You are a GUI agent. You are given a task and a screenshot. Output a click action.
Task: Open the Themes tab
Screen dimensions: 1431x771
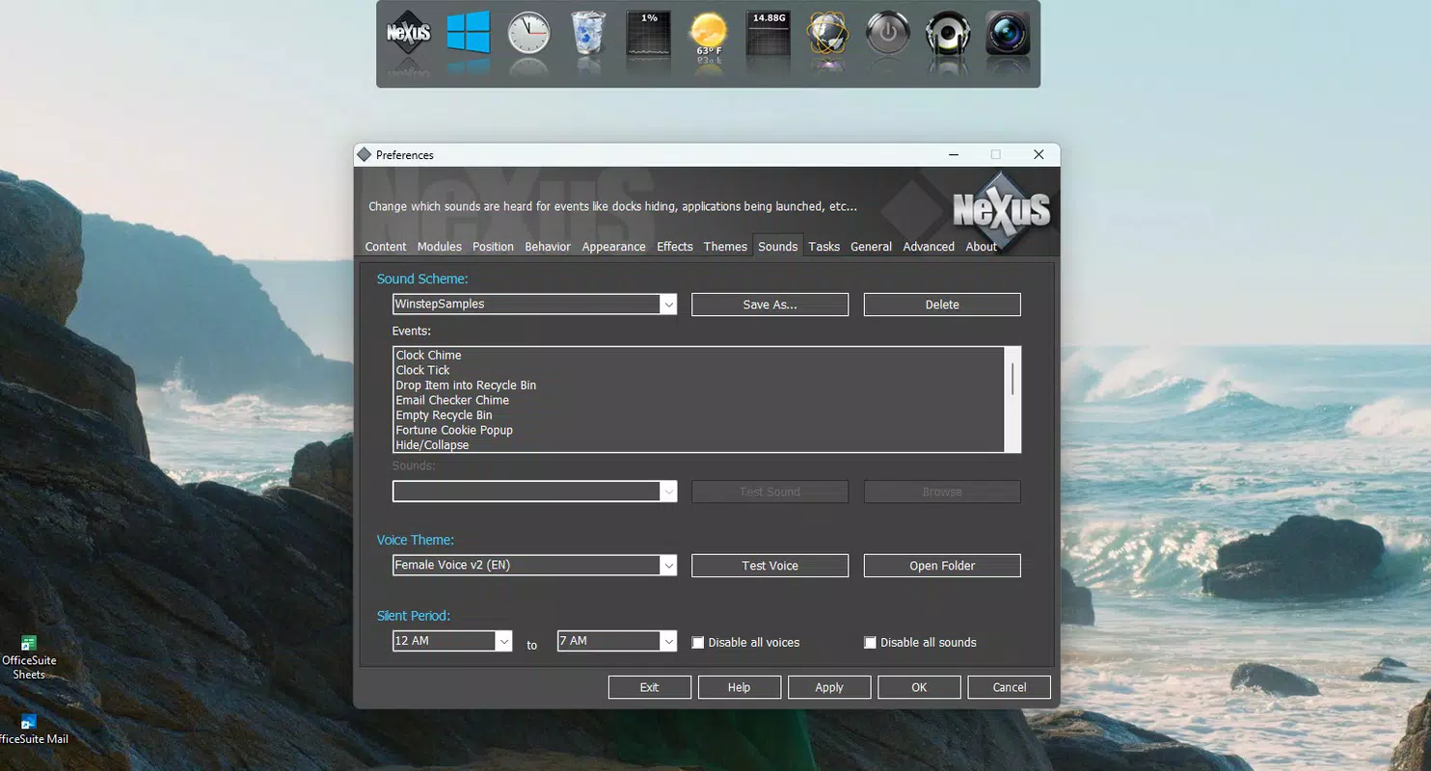click(725, 247)
